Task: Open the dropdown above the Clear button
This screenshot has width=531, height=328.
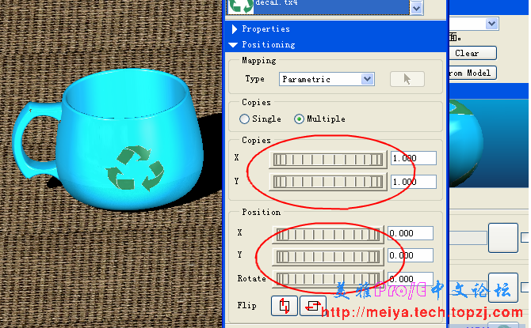Action: [x=491, y=24]
